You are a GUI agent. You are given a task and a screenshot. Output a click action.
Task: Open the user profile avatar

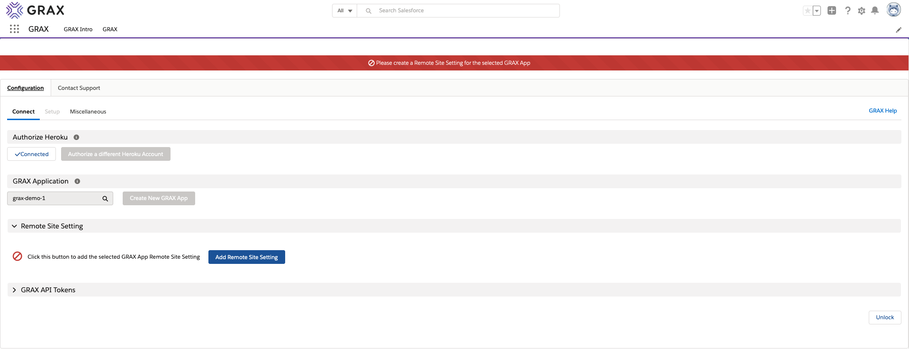pos(894,10)
